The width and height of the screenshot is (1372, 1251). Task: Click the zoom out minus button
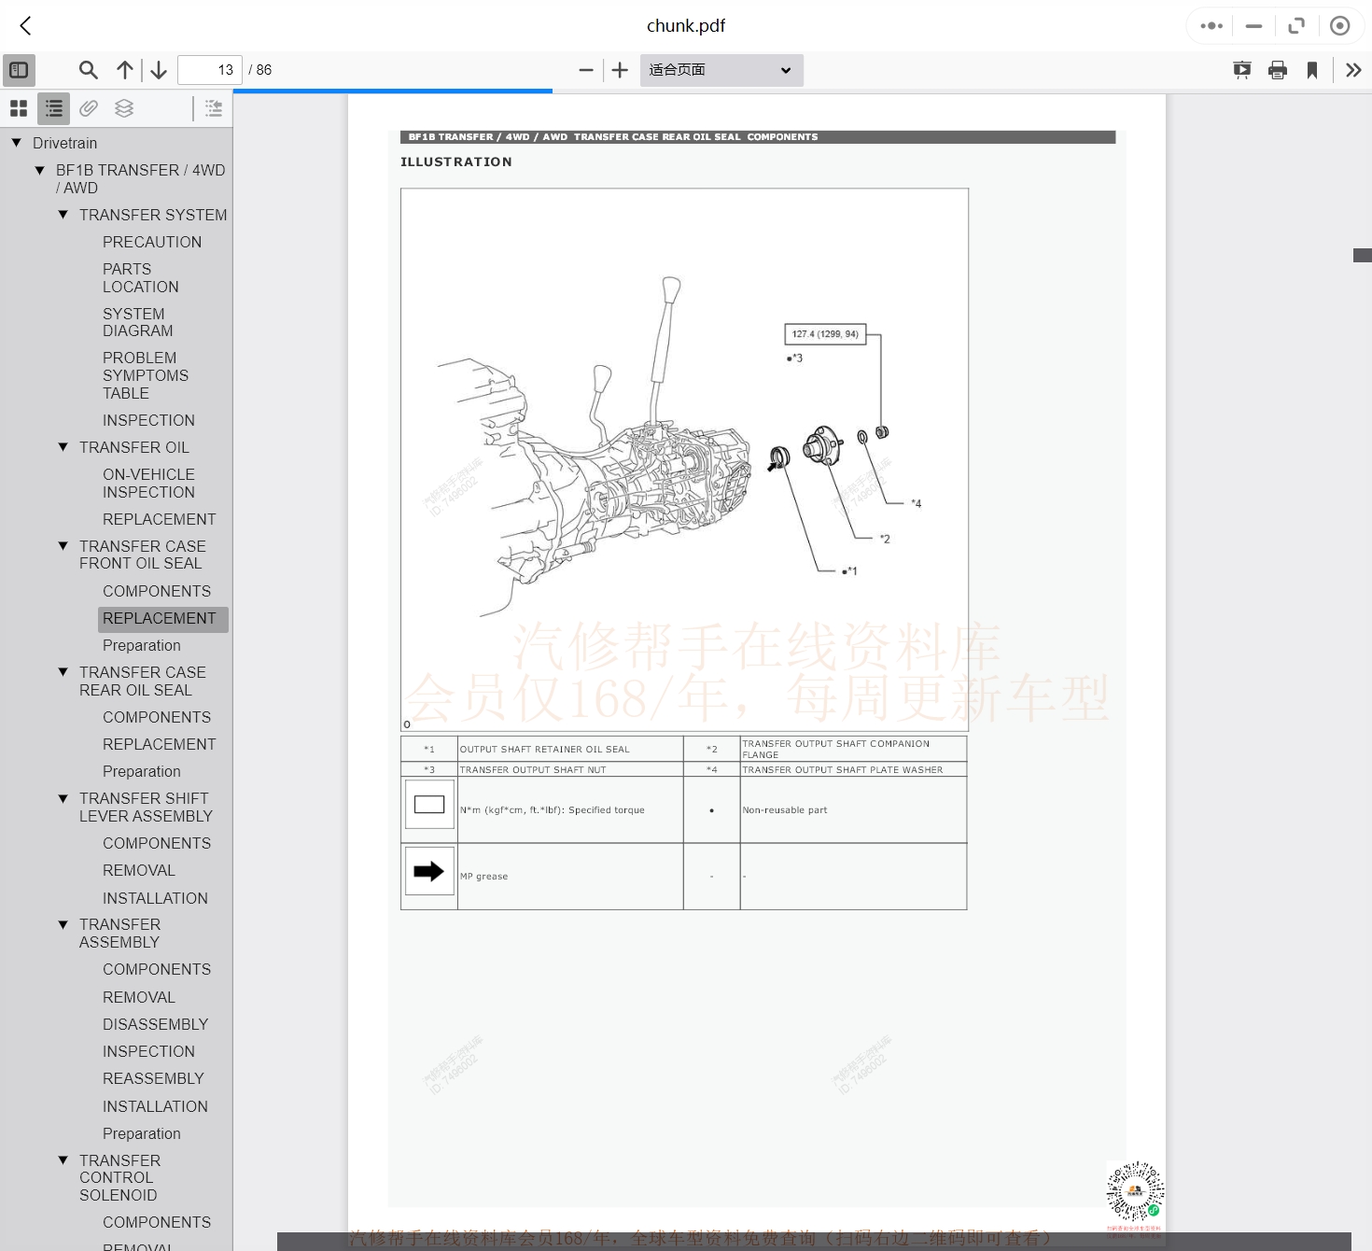tap(586, 70)
